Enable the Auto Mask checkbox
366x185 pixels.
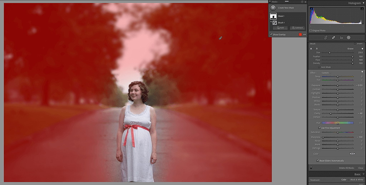[319, 67]
